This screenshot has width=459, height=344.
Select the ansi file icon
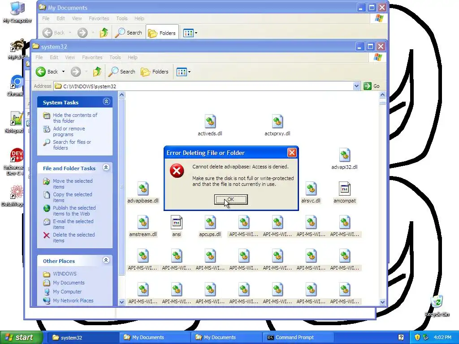[177, 222]
